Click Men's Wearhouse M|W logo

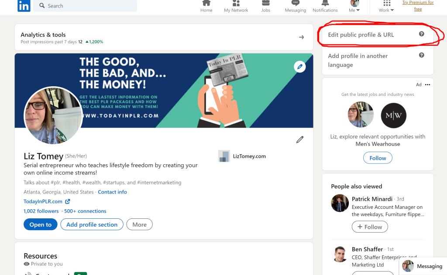point(394,115)
